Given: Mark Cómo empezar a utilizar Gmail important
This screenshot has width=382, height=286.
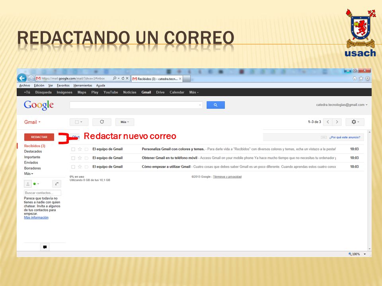Looking at the screenshot, I should pyautogui.click(x=86, y=166).
